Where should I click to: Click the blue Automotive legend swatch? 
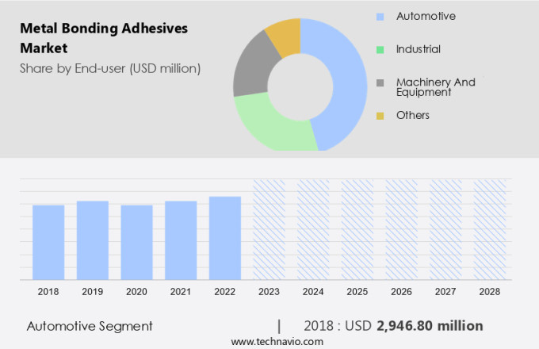(x=380, y=17)
